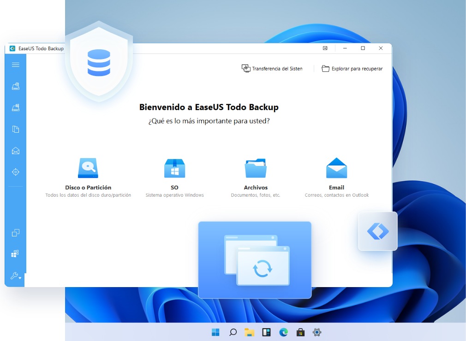The width and height of the screenshot is (466, 341).
Task: Open the Tools wrench menu in sidebar
Action: [x=15, y=276]
